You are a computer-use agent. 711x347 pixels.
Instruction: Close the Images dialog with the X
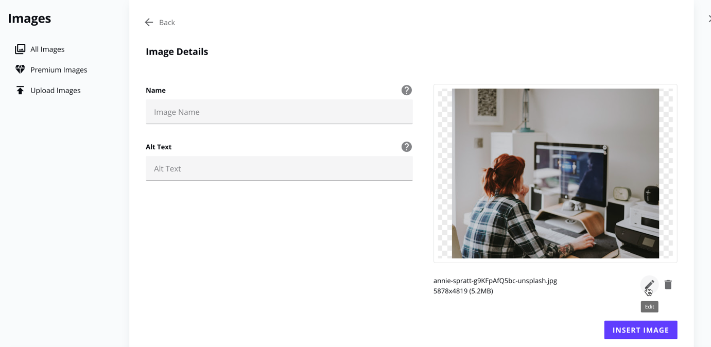click(709, 19)
